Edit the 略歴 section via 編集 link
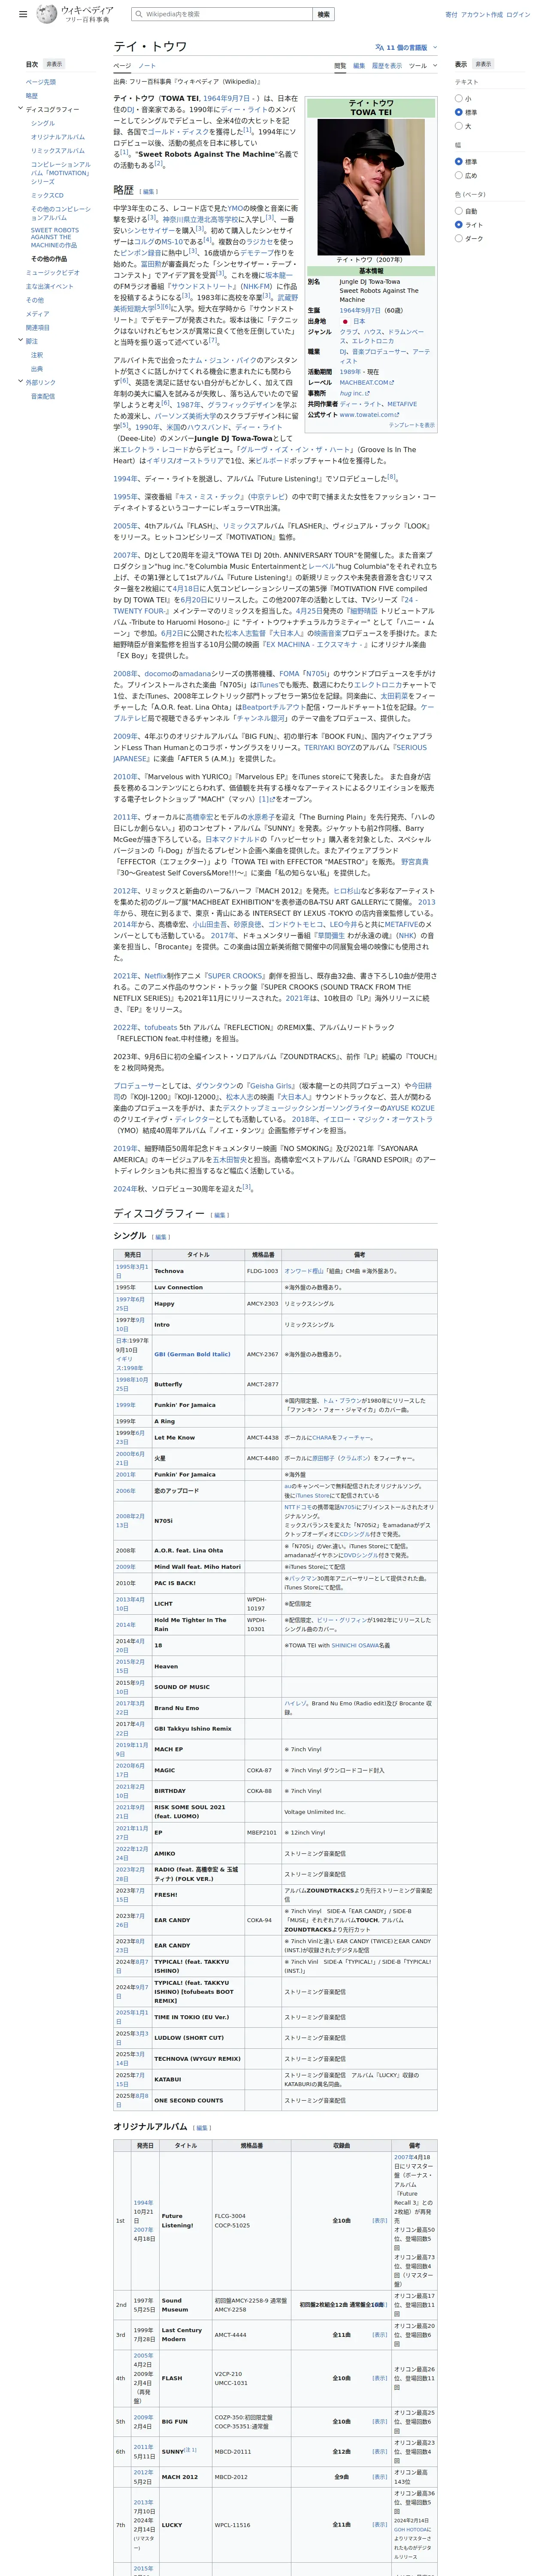The width and height of the screenshot is (551, 2576). click(149, 192)
